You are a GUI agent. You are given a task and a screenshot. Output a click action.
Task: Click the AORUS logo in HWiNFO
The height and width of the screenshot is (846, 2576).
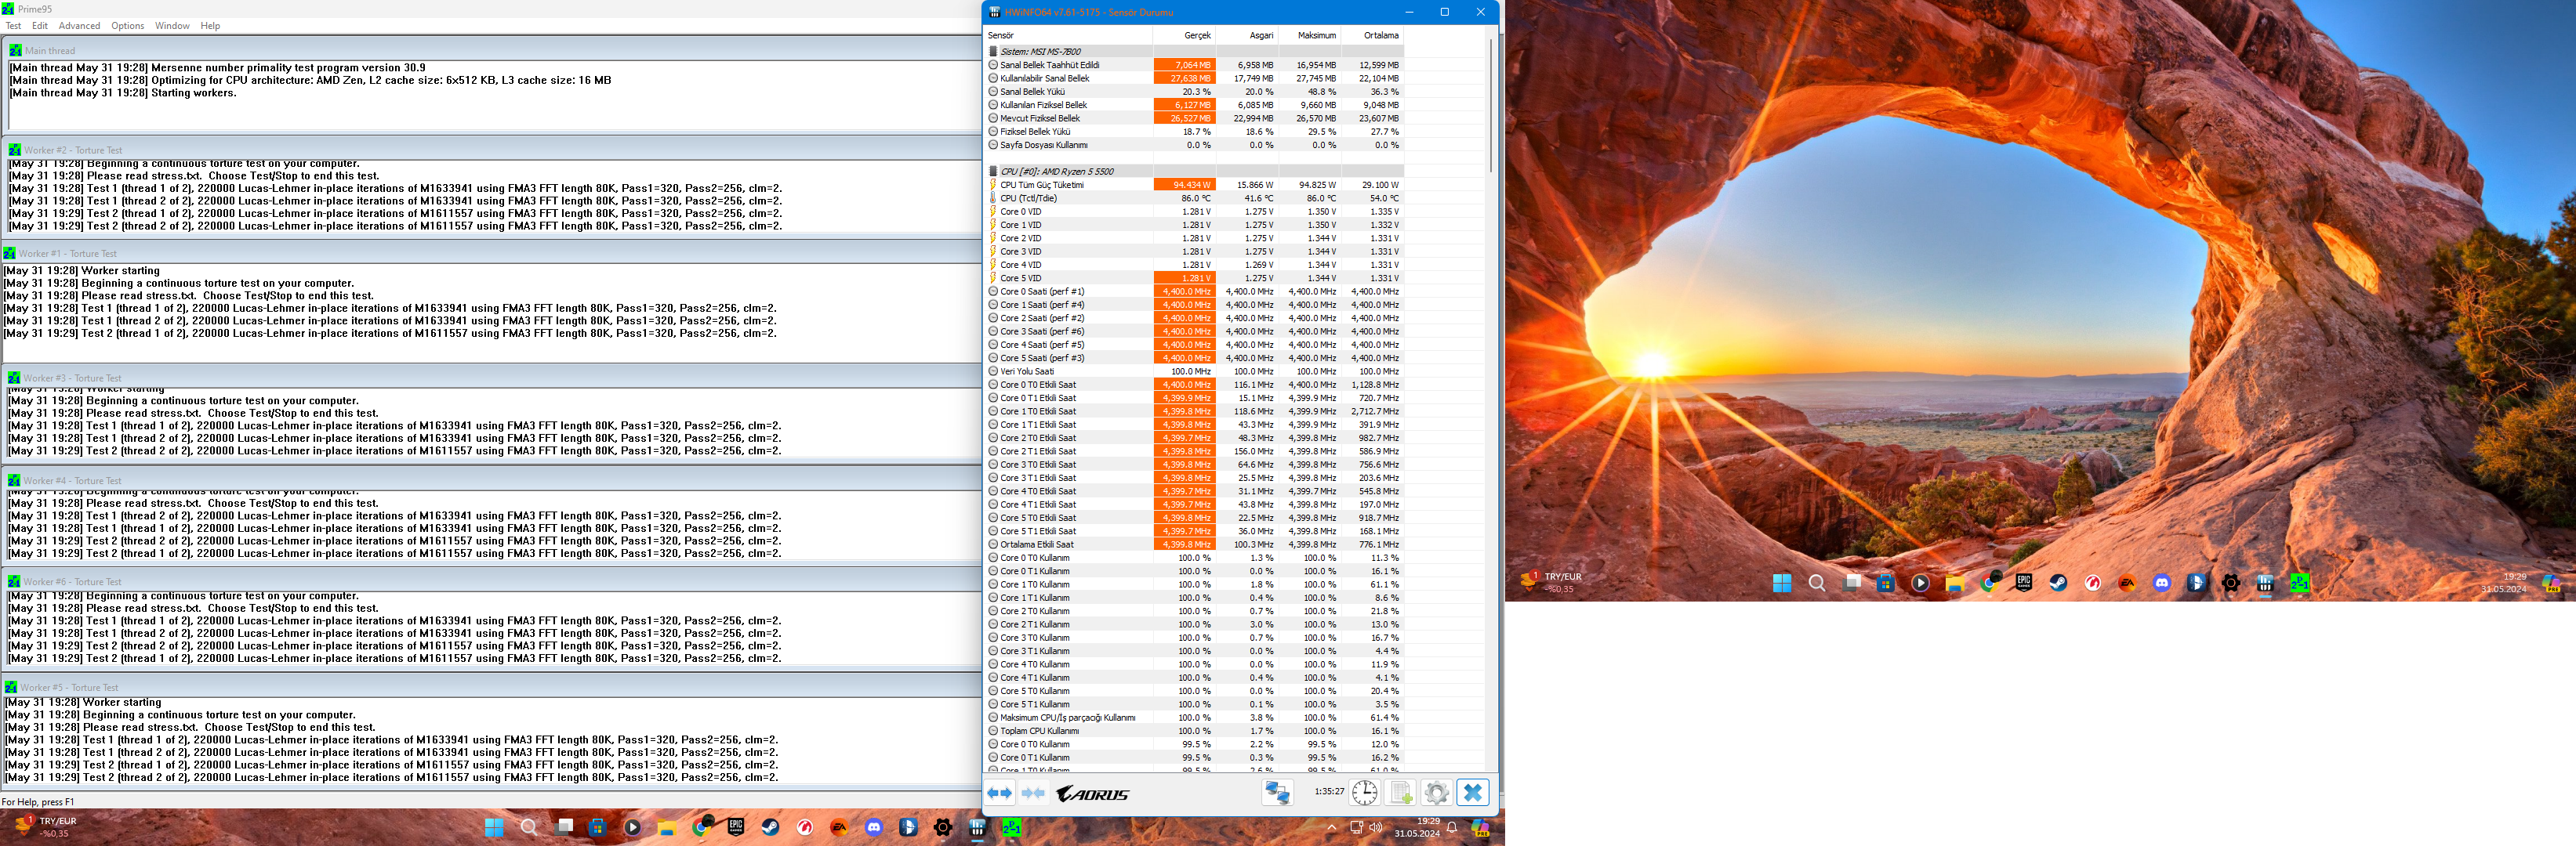pyautogui.click(x=1093, y=794)
